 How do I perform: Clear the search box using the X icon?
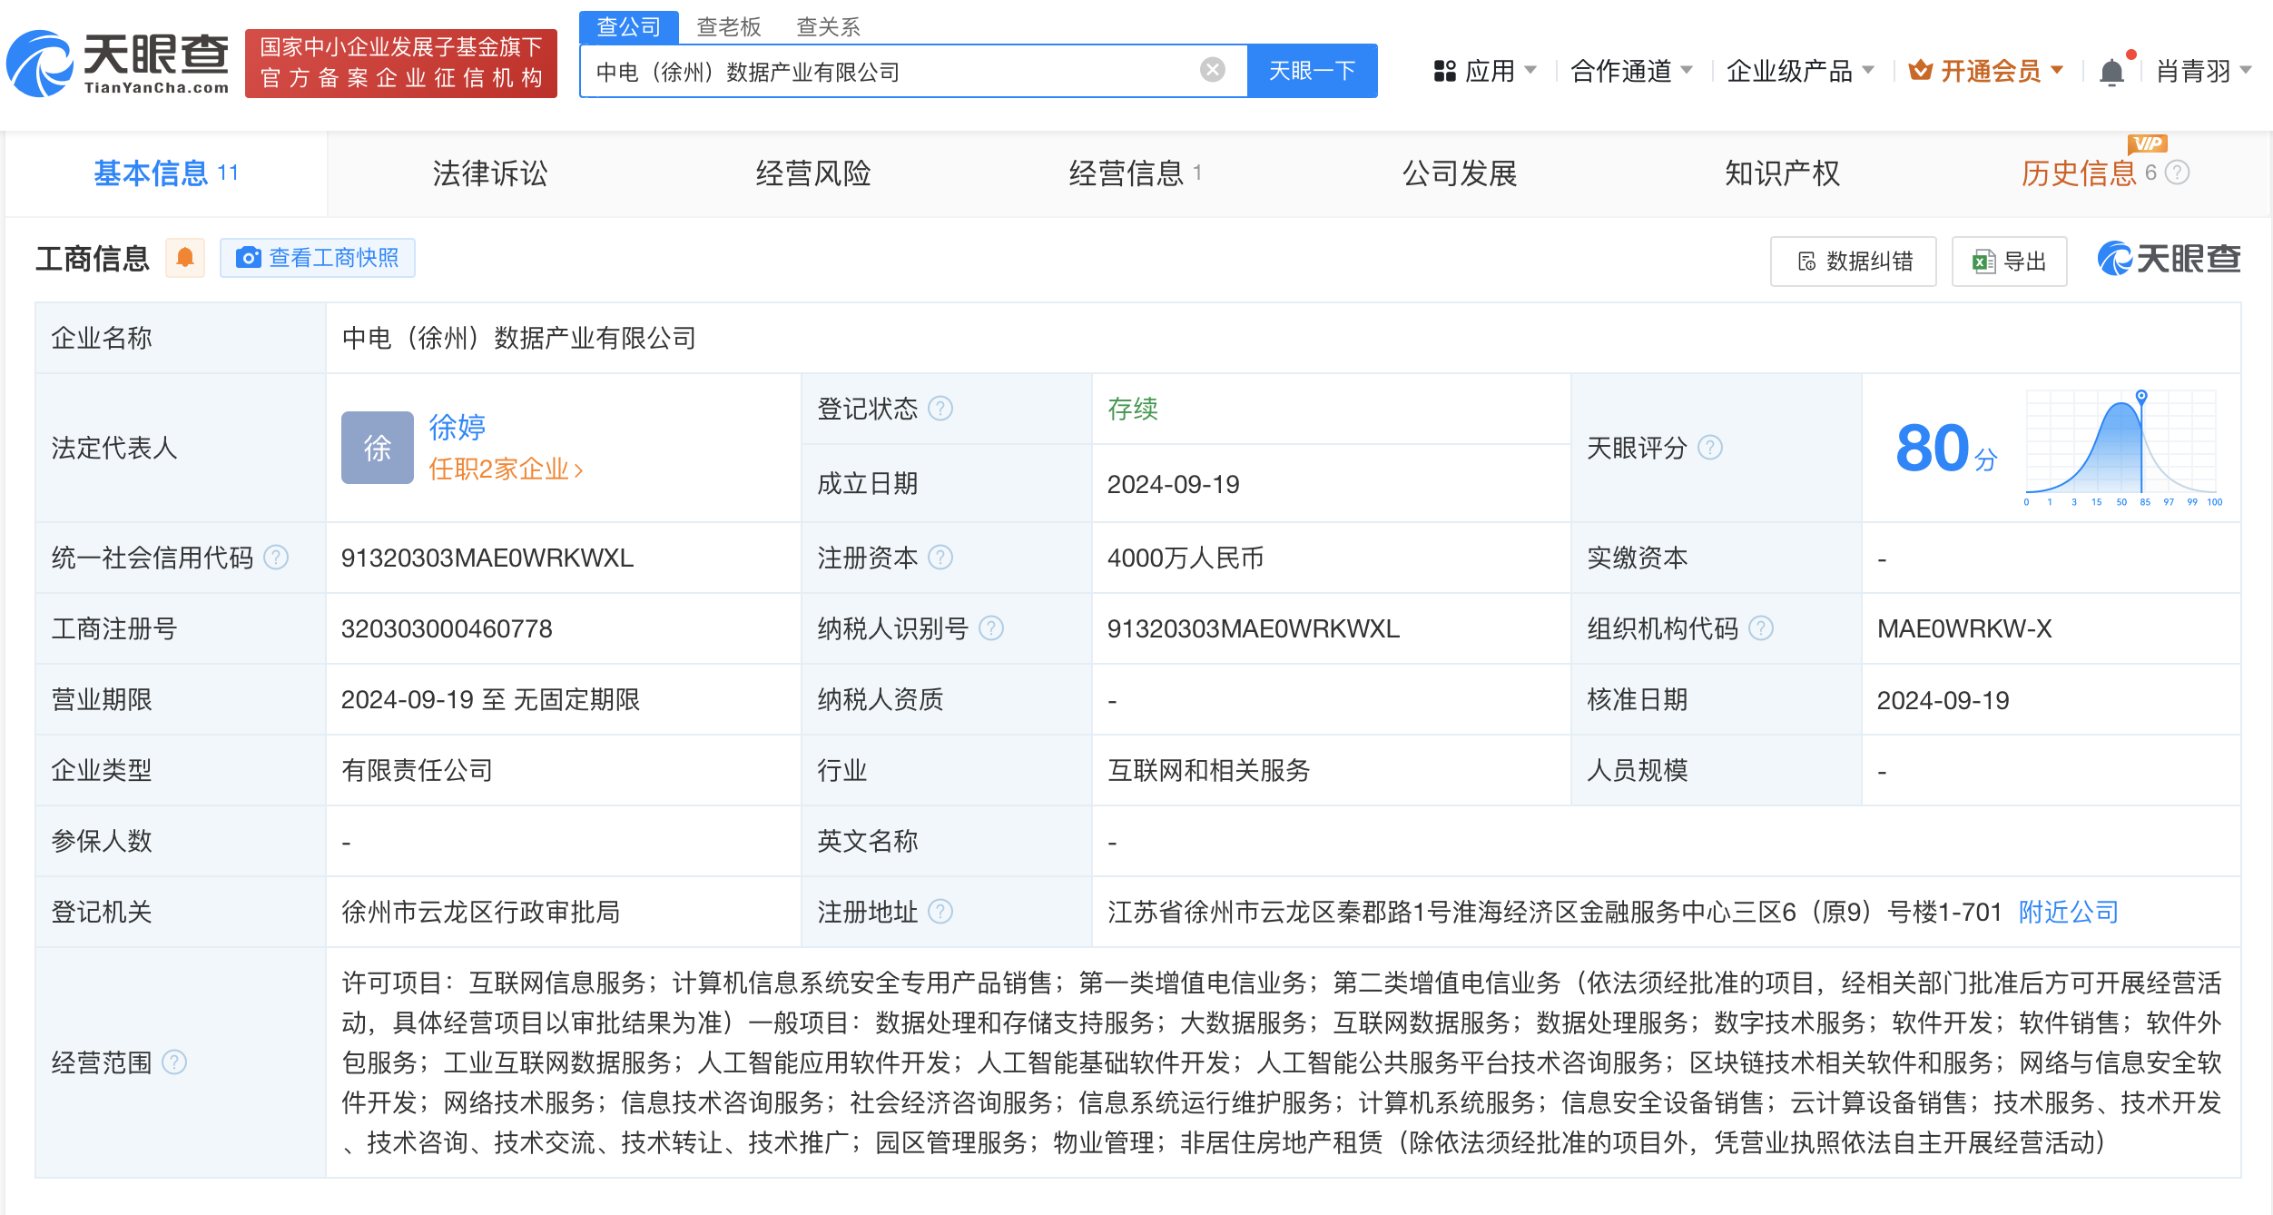coord(1211,70)
